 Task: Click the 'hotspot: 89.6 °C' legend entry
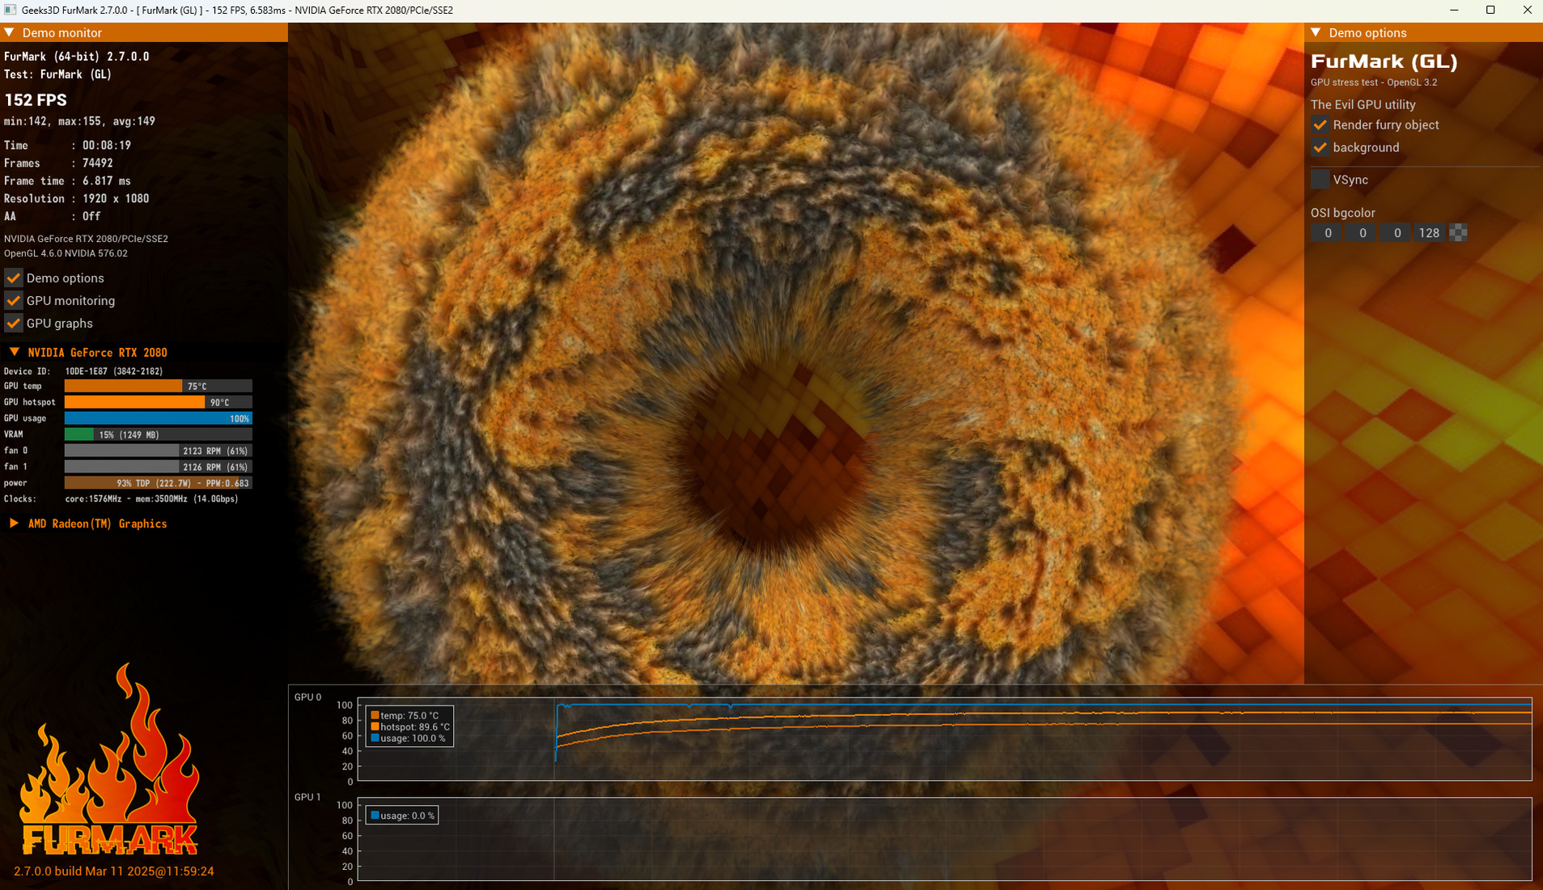coord(410,727)
